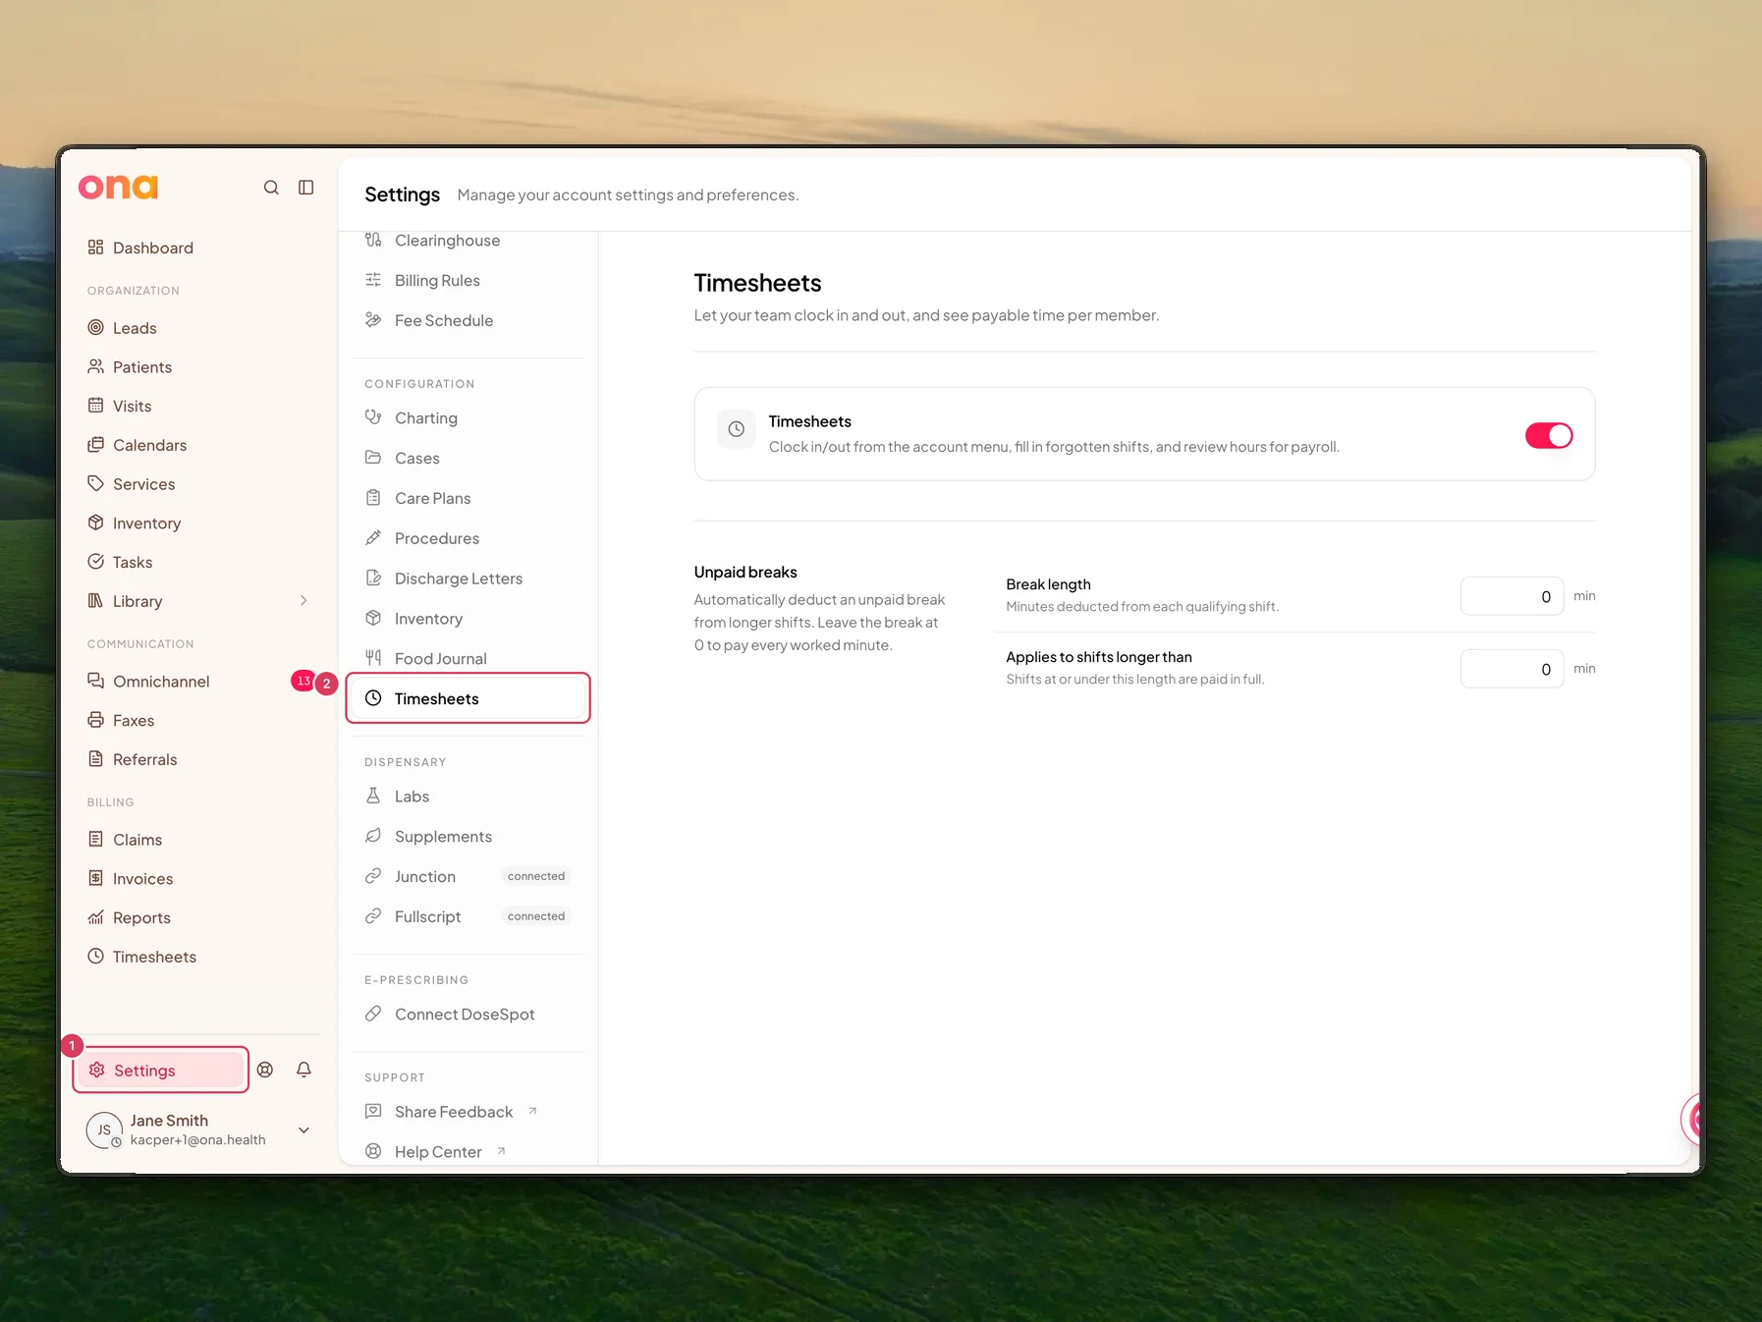1762x1322 pixels.
Task: Open Referrals in Communication section
Action: coord(198,759)
